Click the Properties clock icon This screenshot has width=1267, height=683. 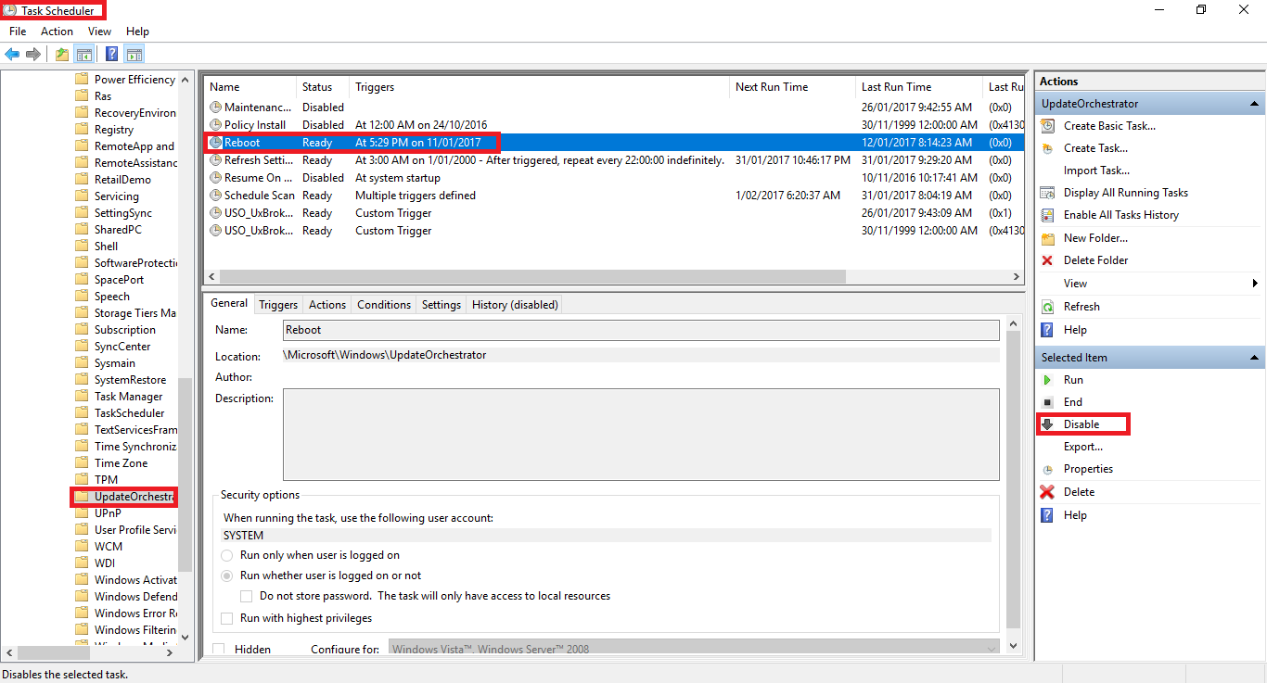click(1047, 470)
